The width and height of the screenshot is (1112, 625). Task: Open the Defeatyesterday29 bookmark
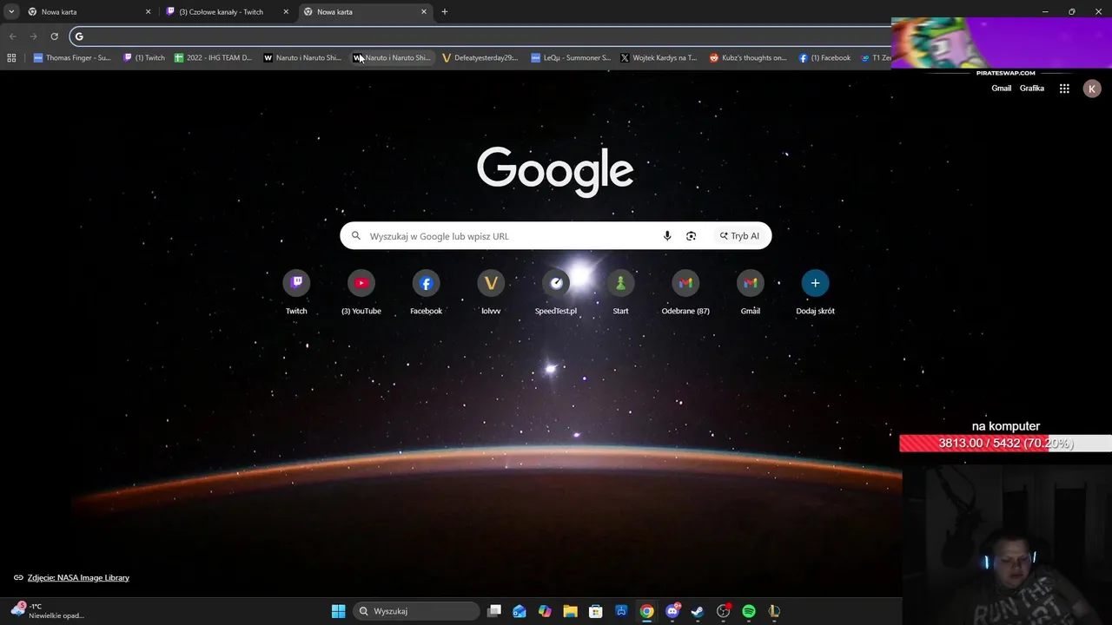(x=480, y=58)
